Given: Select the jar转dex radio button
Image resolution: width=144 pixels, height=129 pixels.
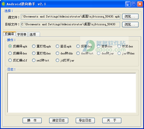Looking at the screenshot, I should point(126,53).
